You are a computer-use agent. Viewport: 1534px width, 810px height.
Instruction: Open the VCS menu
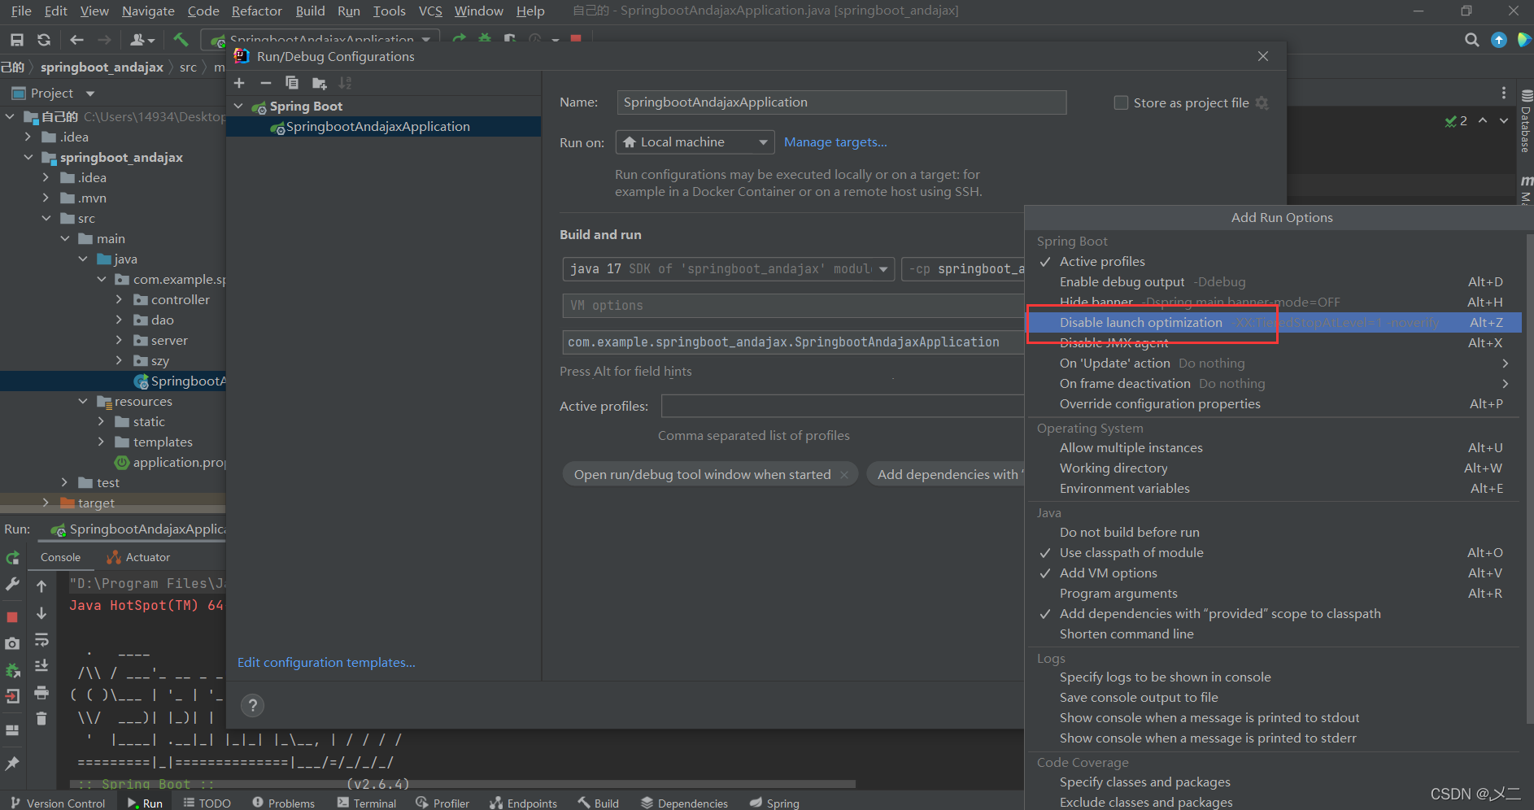(430, 11)
